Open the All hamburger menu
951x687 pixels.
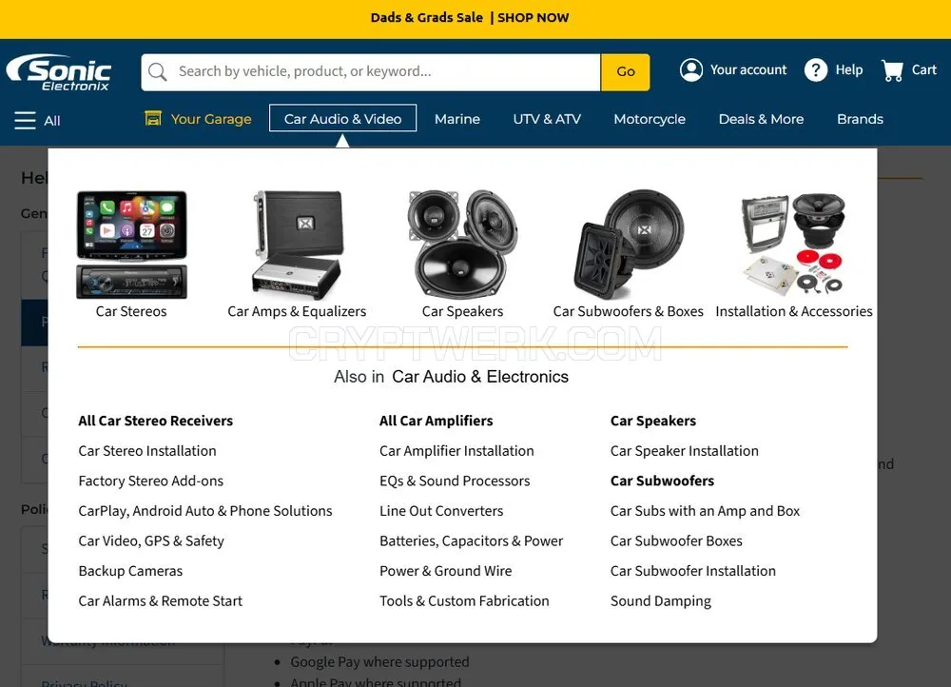tap(38, 120)
